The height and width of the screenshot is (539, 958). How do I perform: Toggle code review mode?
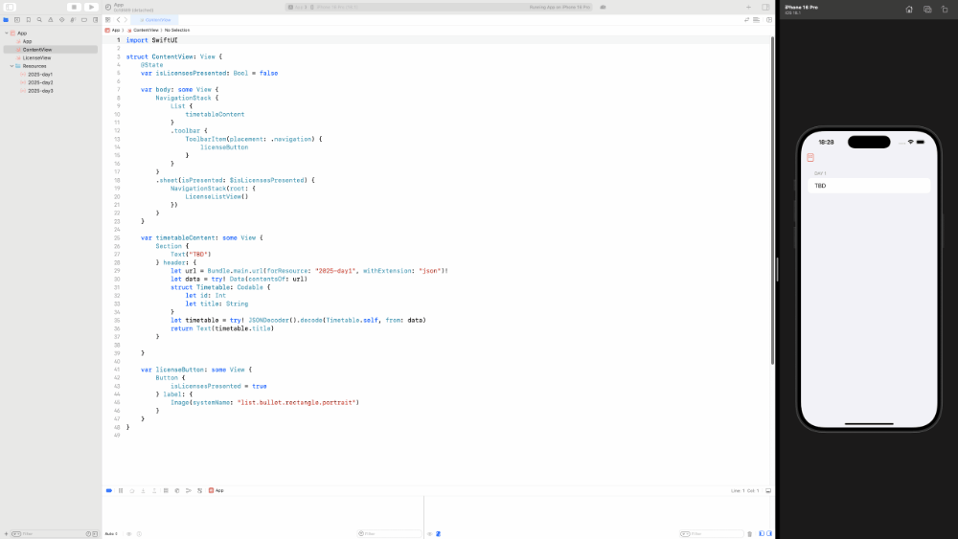pos(746,20)
